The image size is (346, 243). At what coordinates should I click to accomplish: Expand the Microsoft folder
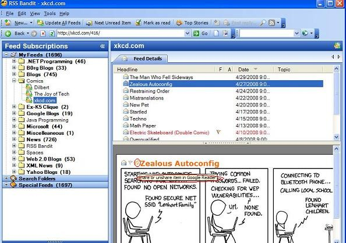pos(14,126)
